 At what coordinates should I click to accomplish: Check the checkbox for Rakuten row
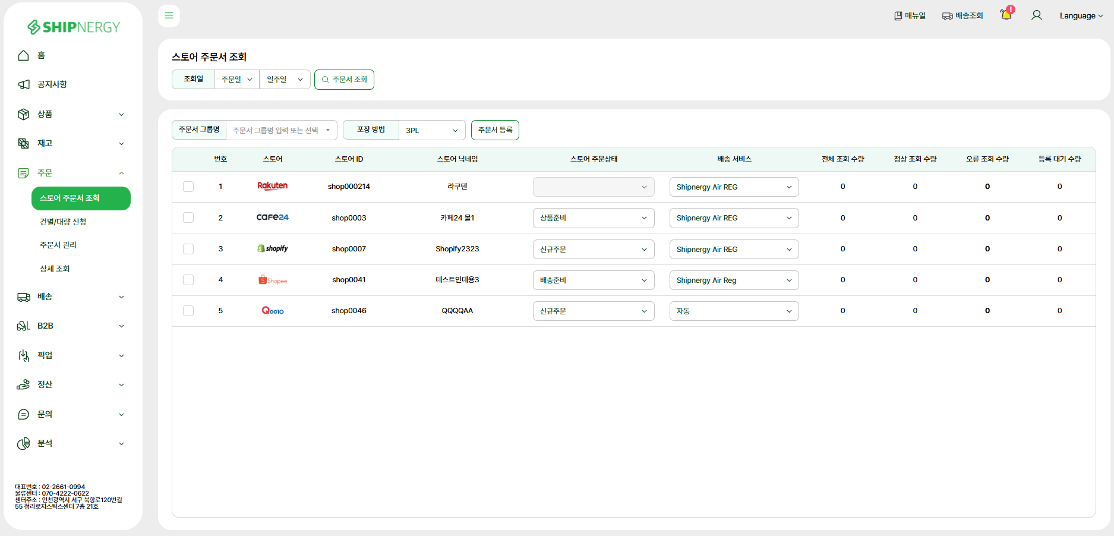click(x=188, y=187)
